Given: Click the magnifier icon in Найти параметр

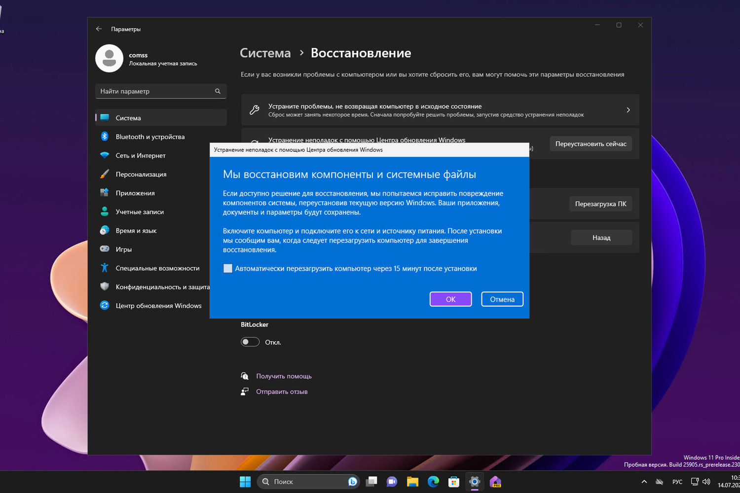Looking at the screenshot, I should pos(218,91).
